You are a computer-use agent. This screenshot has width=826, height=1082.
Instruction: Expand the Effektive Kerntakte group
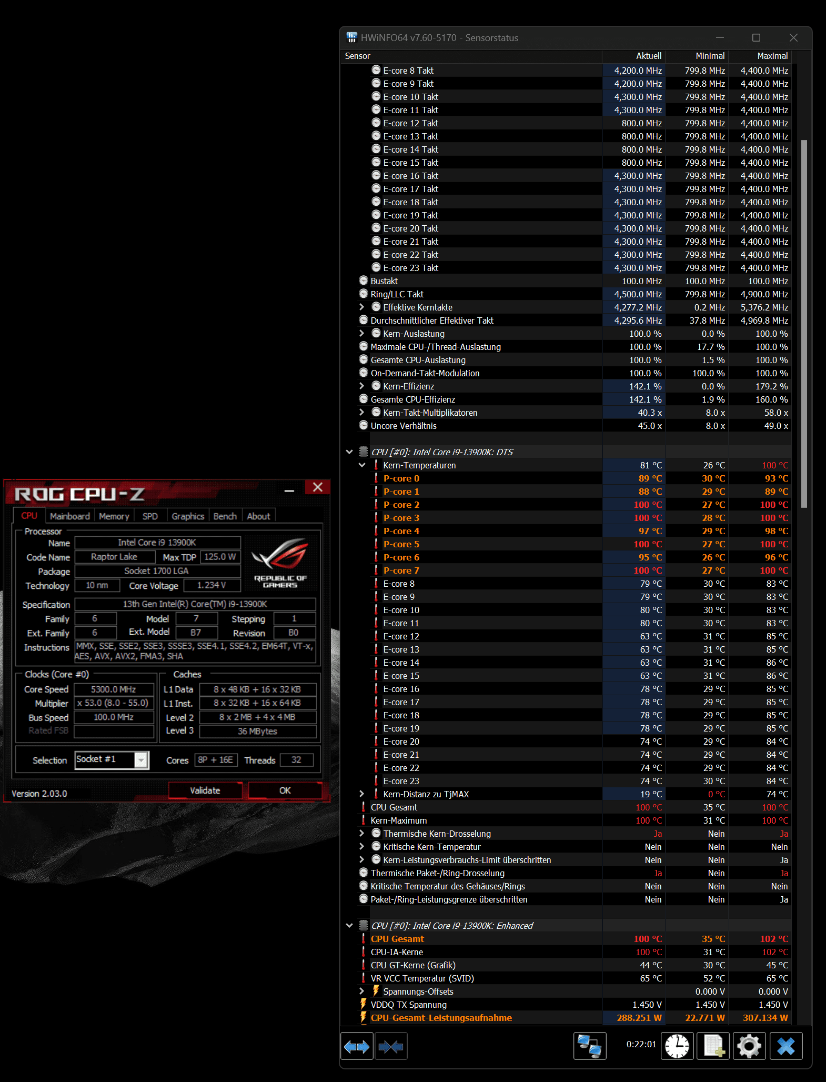(x=361, y=307)
